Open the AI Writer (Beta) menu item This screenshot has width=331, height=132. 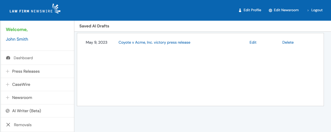coord(26,111)
